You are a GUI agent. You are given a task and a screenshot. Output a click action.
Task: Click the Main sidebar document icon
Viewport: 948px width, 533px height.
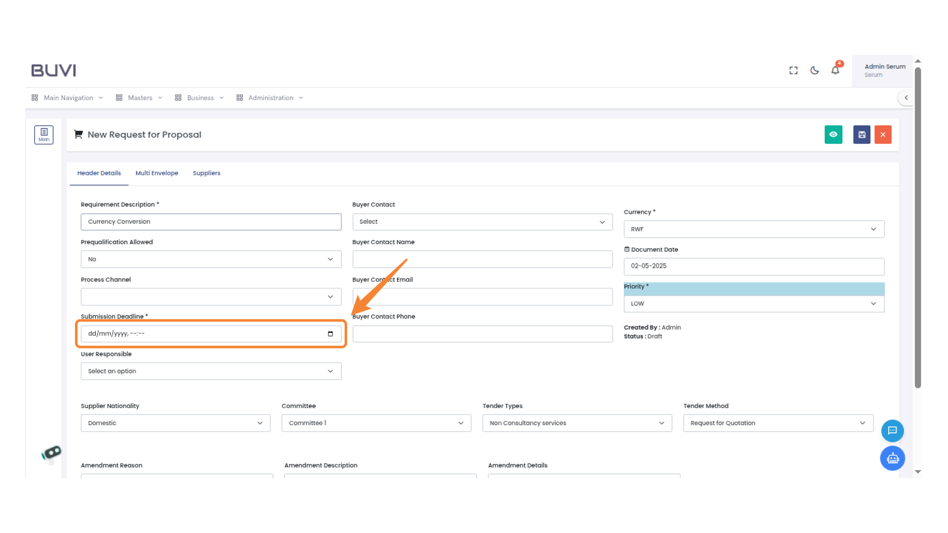click(44, 134)
